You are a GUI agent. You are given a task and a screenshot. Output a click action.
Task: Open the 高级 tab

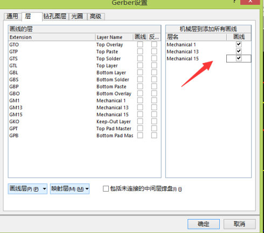point(95,16)
